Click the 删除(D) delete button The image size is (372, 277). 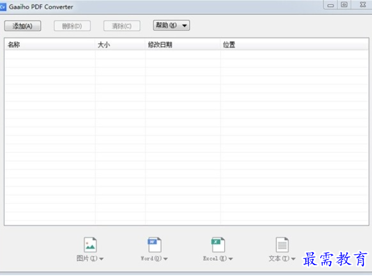click(72, 26)
